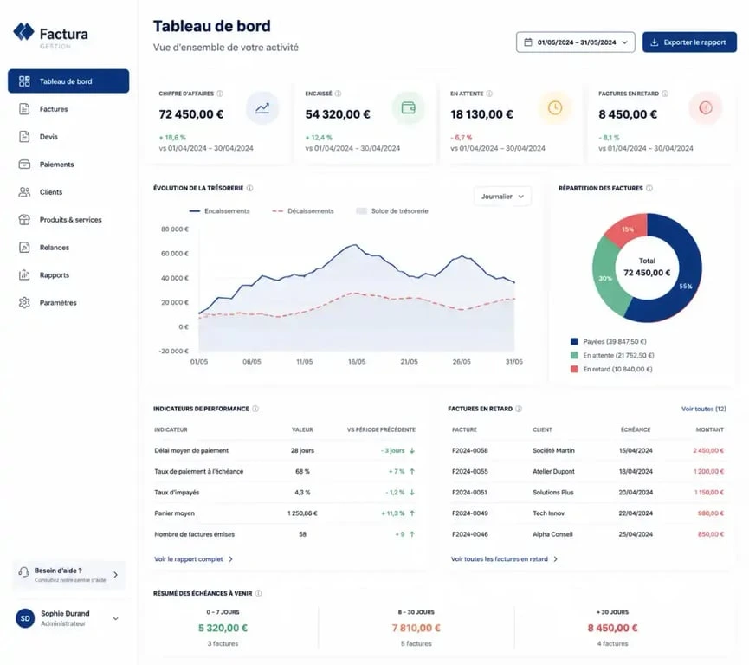
Task: Click the 0 – 7 jours amount 5 320,00 €
Action: pos(223,629)
